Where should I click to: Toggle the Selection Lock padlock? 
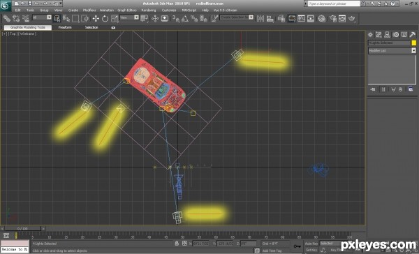(x=177, y=244)
